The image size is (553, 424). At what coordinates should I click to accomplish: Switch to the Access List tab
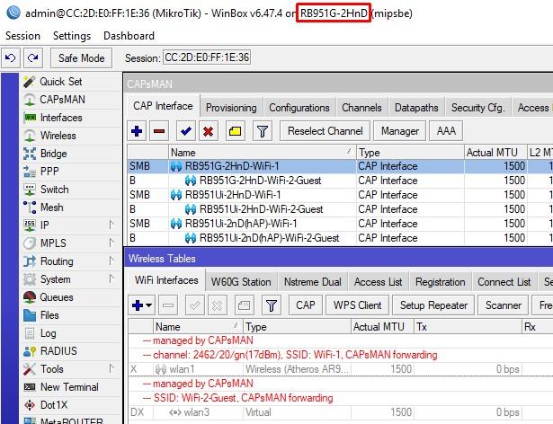pyautogui.click(x=378, y=282)
